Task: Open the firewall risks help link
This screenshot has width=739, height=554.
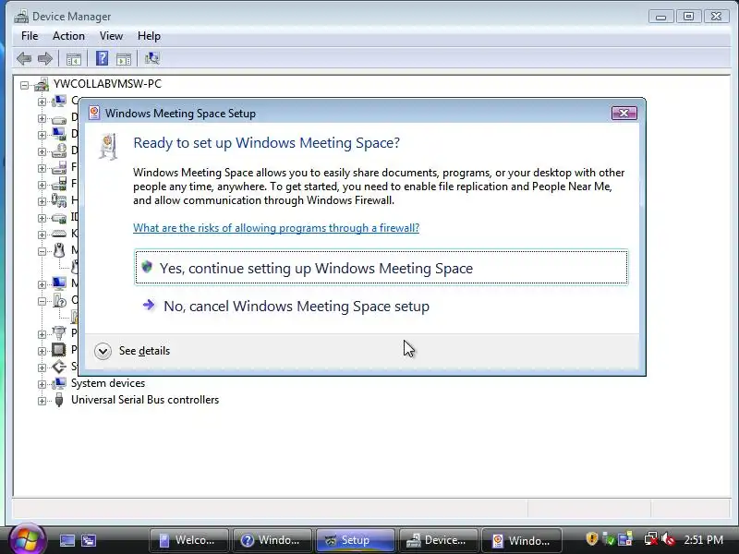Action: (x=276, y=228)
